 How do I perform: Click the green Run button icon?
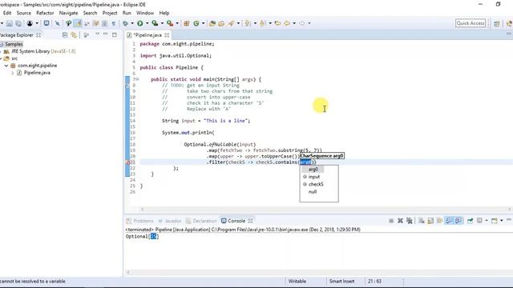coord(140,23)
